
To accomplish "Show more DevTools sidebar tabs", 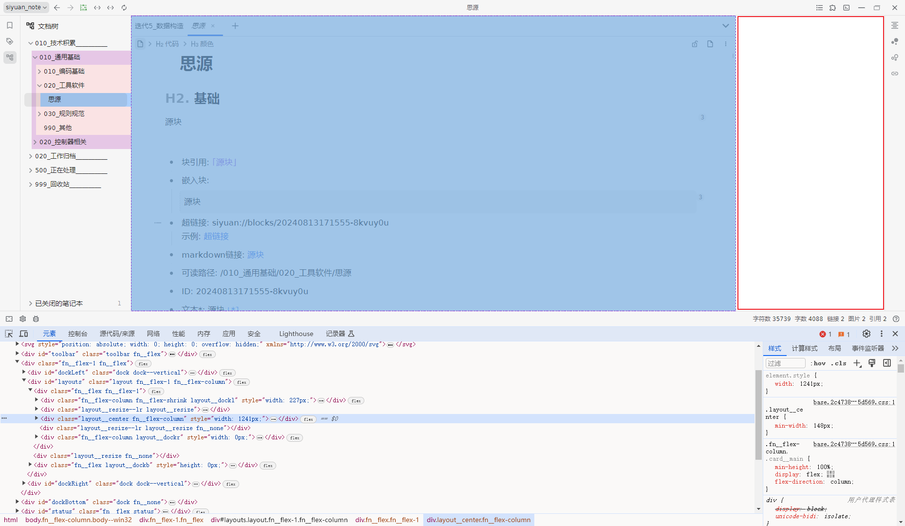I will pyautogui.click(x=895, y=348).
